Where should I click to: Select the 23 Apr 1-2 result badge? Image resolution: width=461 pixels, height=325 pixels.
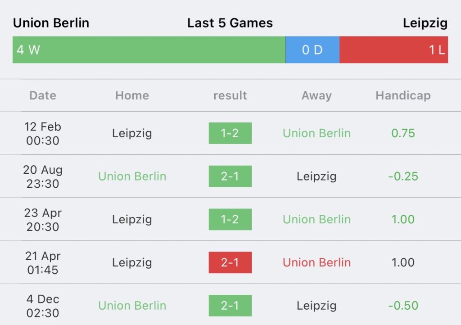click(x=230, y=219)
